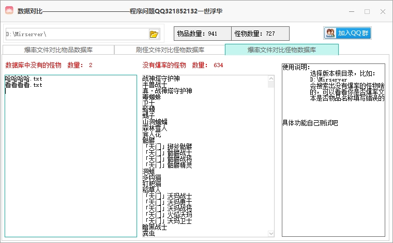Select 蛤蟆 in monster list
This screenshot has height=243, width=393.
pyautogui.click(x=149, y=109)
